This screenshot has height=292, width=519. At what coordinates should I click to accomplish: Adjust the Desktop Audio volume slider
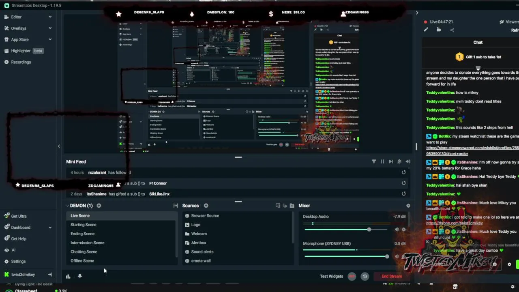347,230
